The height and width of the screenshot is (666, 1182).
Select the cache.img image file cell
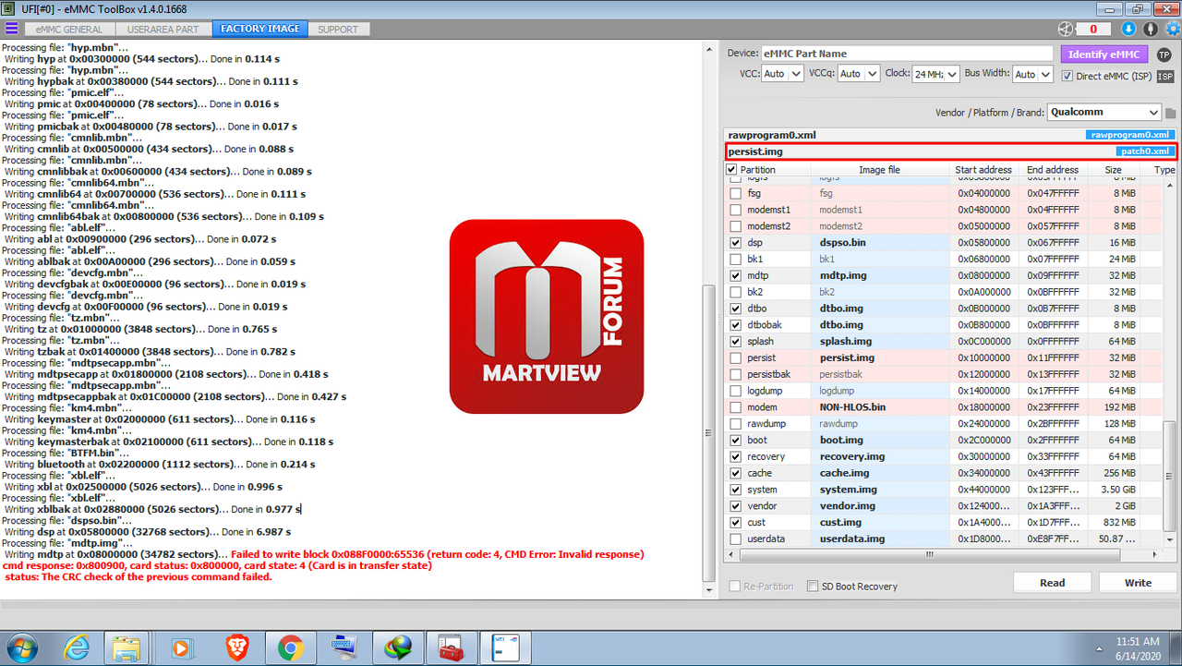pyautogui.click(x=881, y=473)
